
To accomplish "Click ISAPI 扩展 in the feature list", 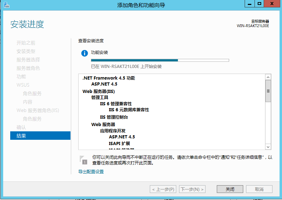I will pyautogui.click(x=119, y=143).
